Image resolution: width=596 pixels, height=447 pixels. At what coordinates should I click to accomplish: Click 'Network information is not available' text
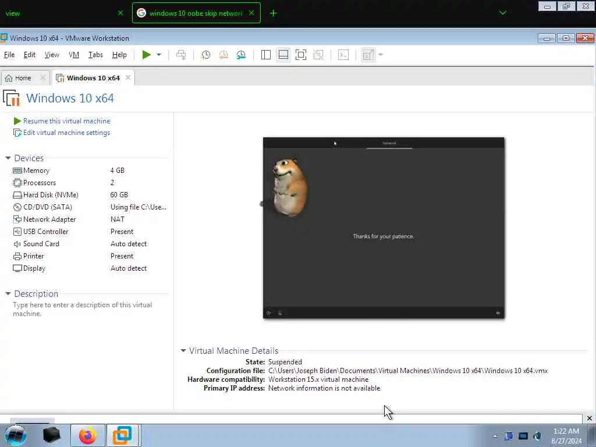324,388
